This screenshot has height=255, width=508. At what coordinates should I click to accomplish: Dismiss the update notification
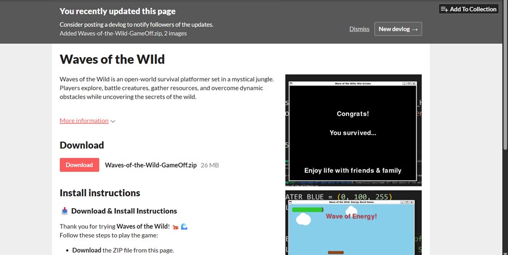point(359,29)
